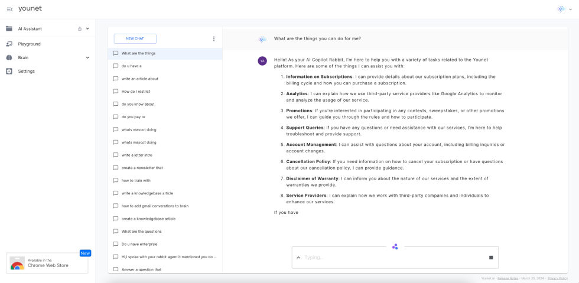Expand the Brain submenu chevron
Image resolution: width=579 pixels, height=283 pixels.
87,57
